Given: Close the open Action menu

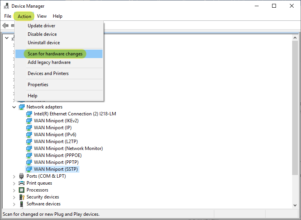Looking at the screenshot, I should click(24, 16).
